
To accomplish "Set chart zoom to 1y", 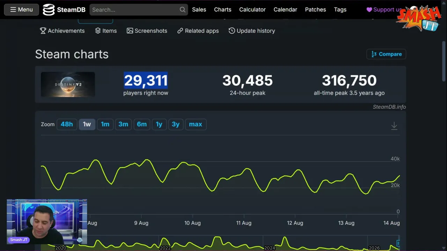I will (159, 124).
